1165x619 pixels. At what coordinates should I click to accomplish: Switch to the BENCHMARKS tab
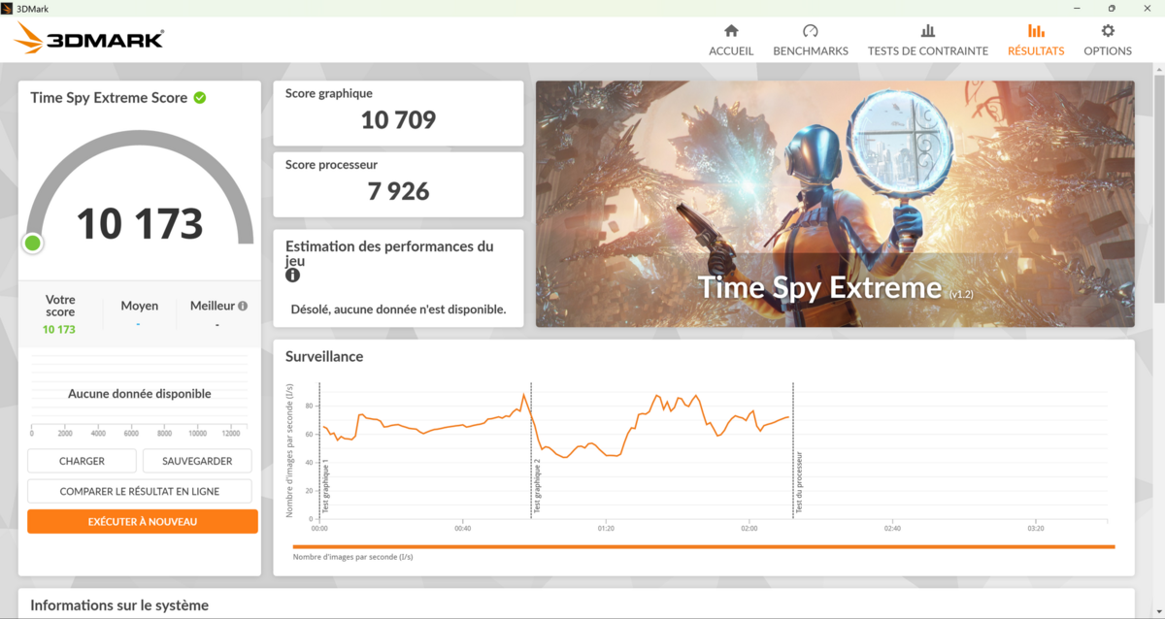pyautogui.click(x=810, y=50)
